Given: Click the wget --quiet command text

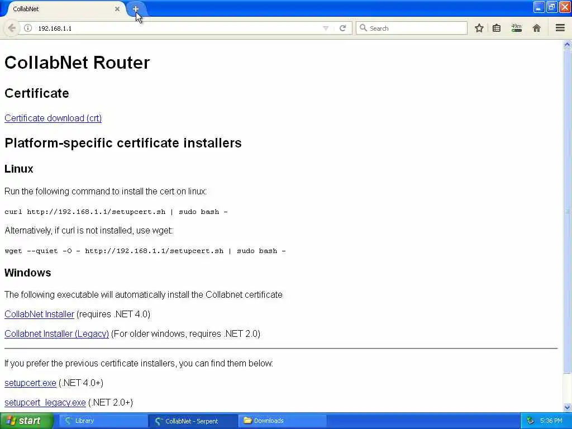Looking at the screenshot, I should coord(145,251).
